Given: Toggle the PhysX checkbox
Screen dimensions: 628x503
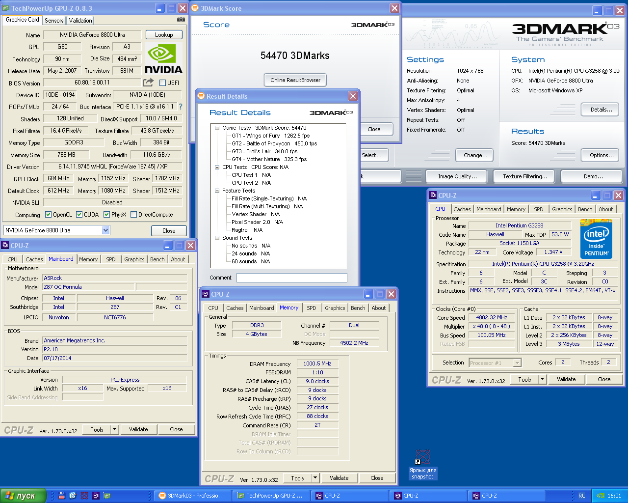Looking at the screenshot, I should coord(106,214).
